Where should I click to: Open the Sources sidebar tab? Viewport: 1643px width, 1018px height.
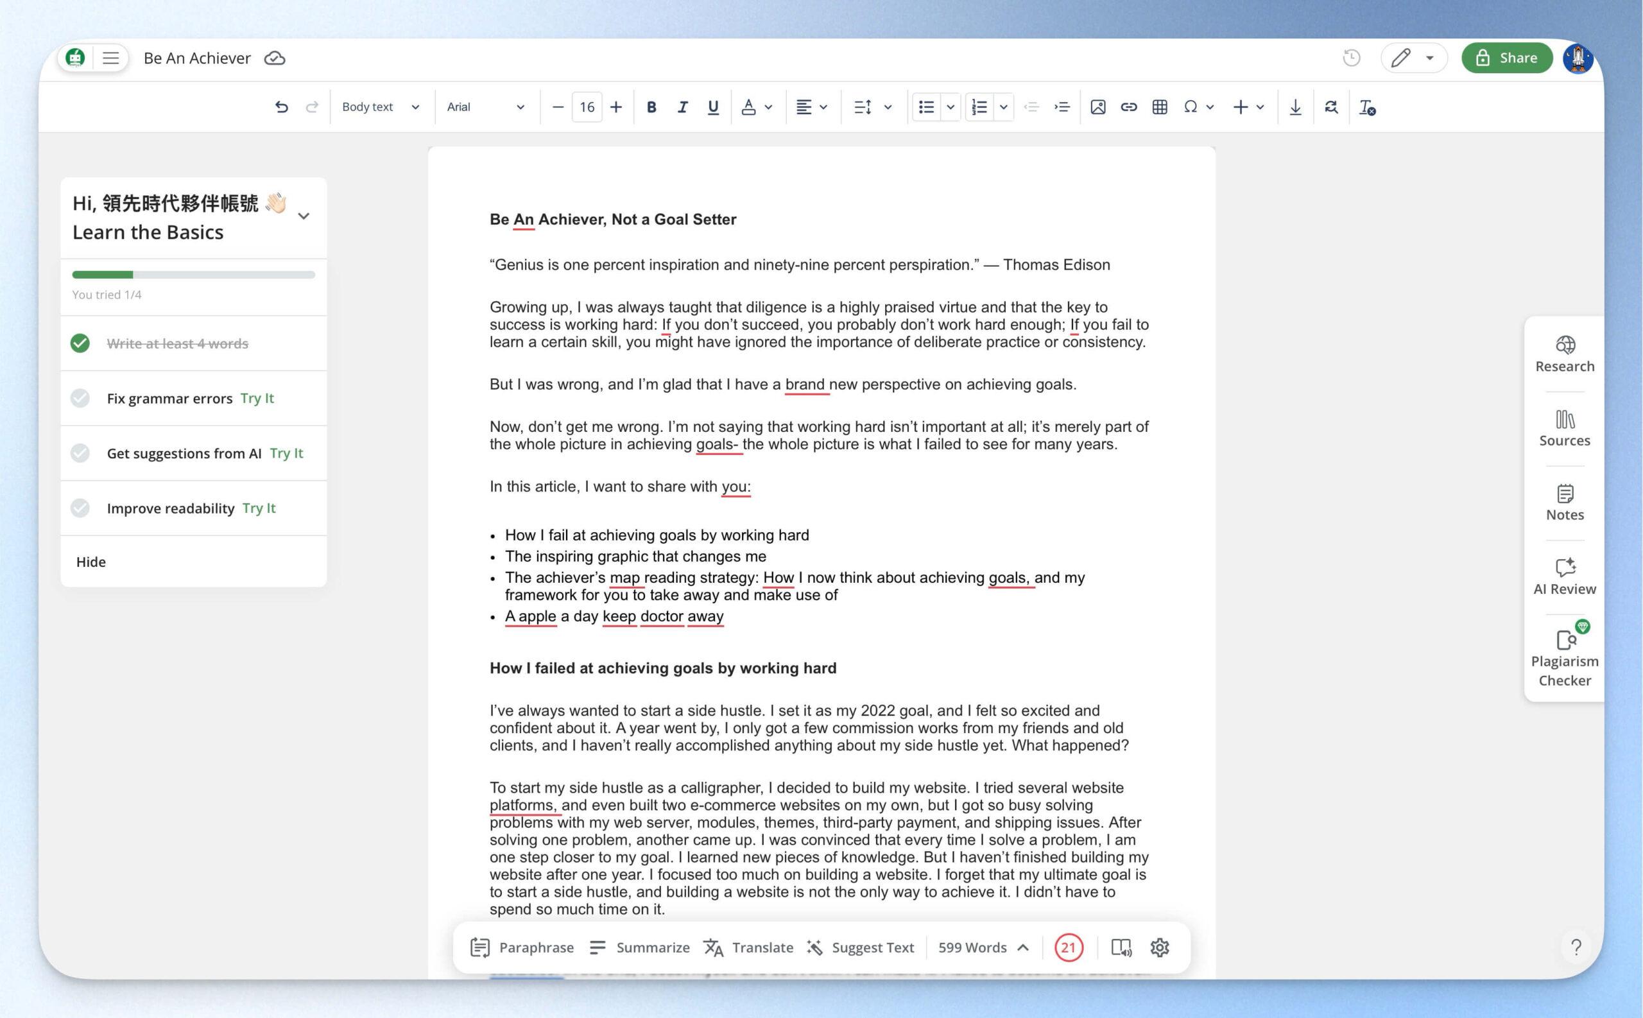coord(1564,429)
